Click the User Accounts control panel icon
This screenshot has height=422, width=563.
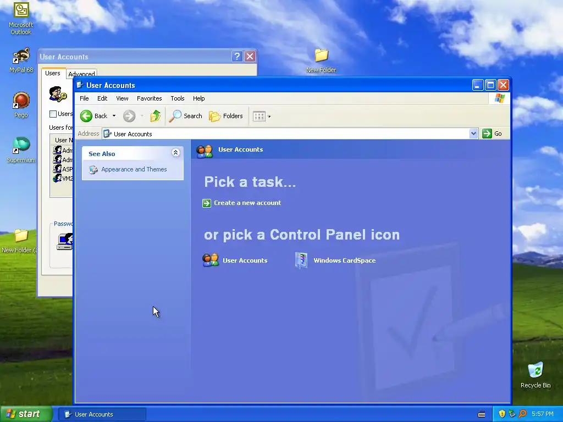[x=211, y=260]
